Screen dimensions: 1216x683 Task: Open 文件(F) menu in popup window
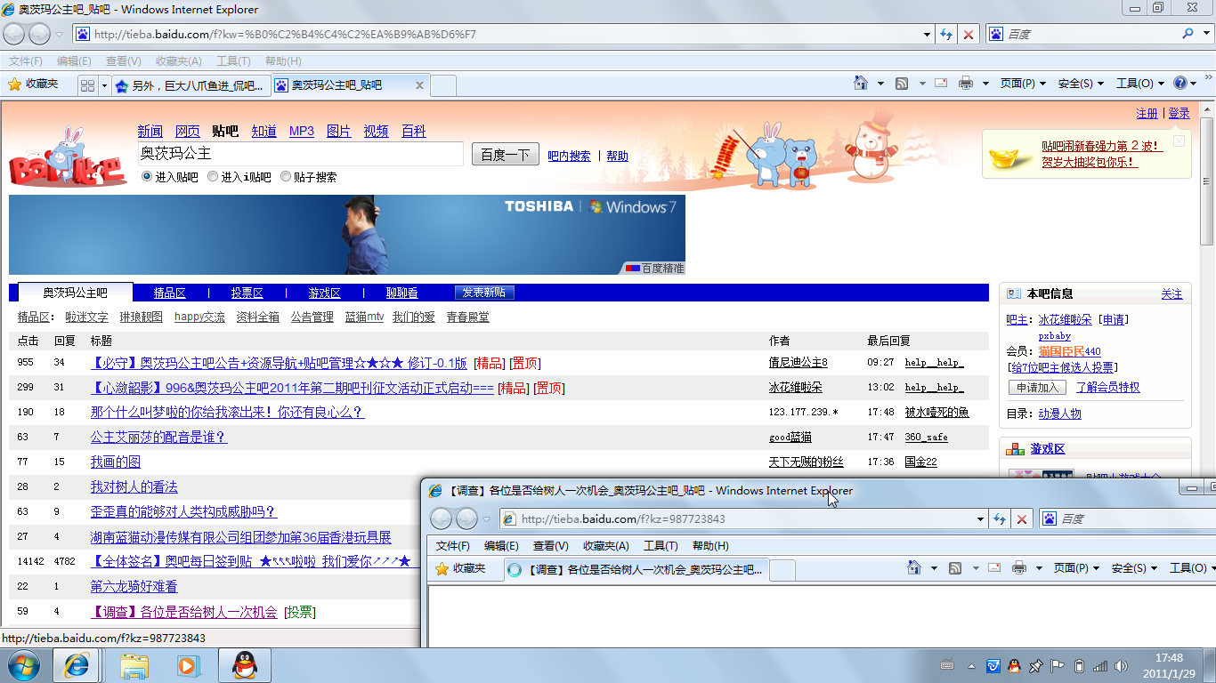coord(452,546)
